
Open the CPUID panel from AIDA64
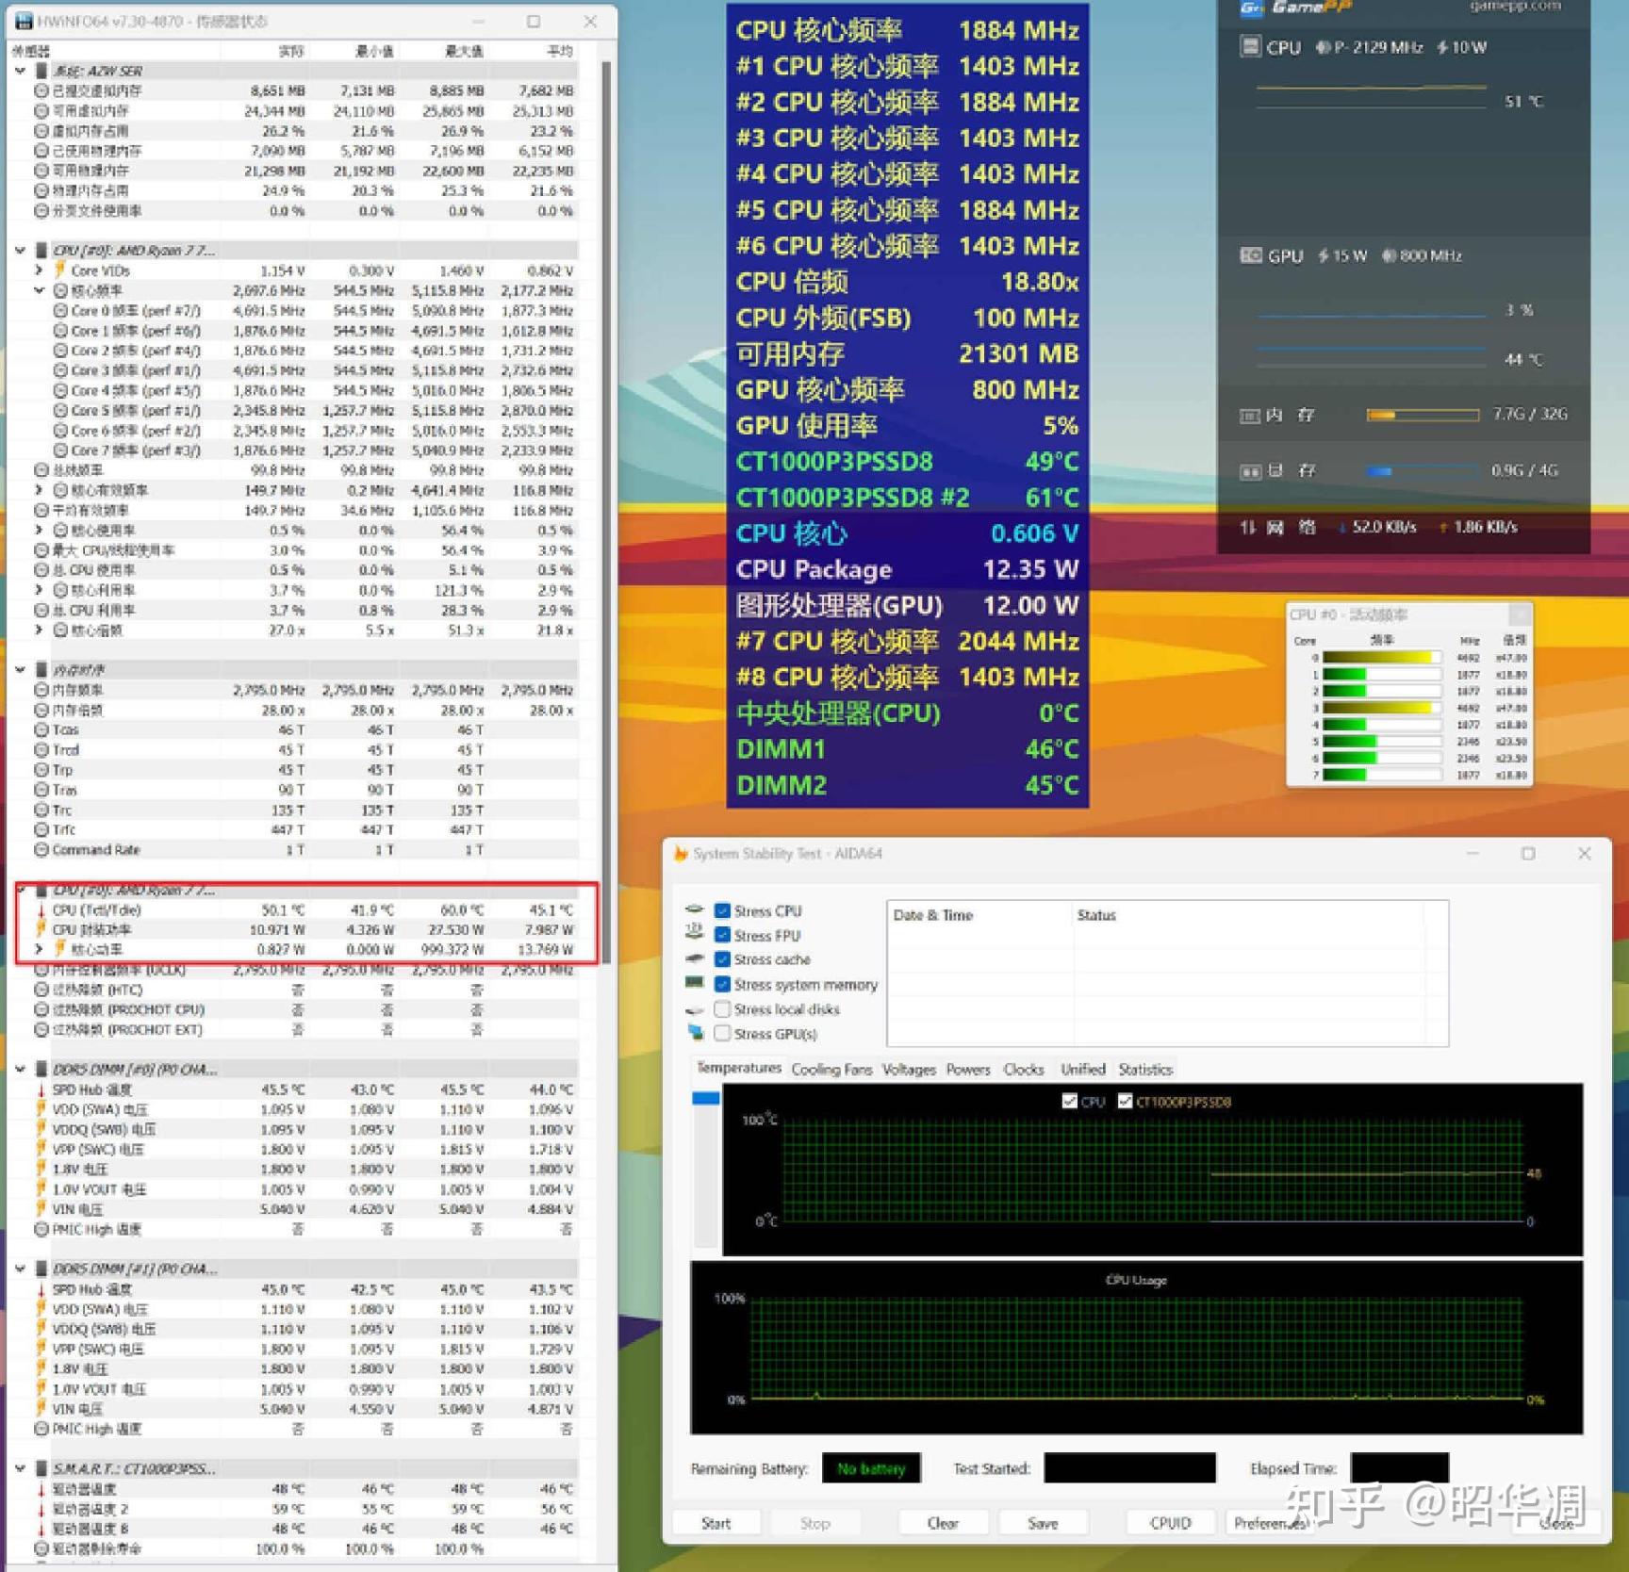click(x=1171, y=1523)
